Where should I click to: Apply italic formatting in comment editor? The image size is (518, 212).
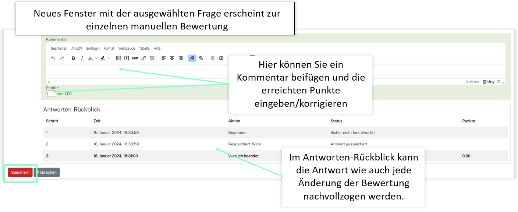click(x=82, y=58)
